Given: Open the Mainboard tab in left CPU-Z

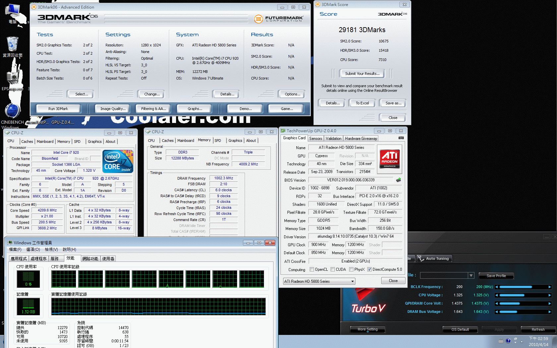Looking at the screenshot, I should (45, 142).
